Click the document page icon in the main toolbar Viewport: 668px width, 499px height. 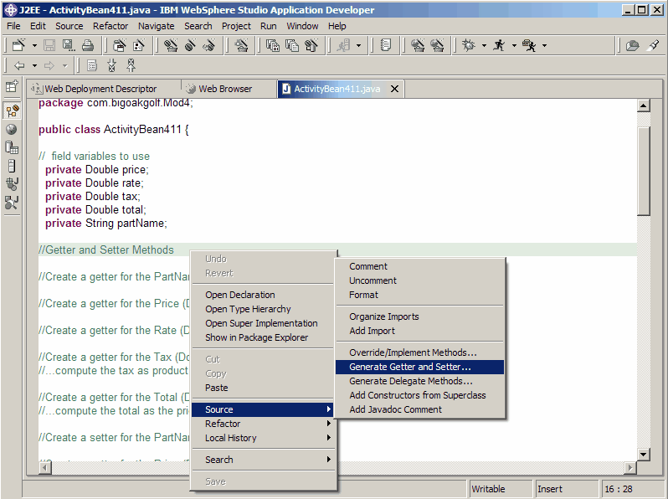click(386, 44)
